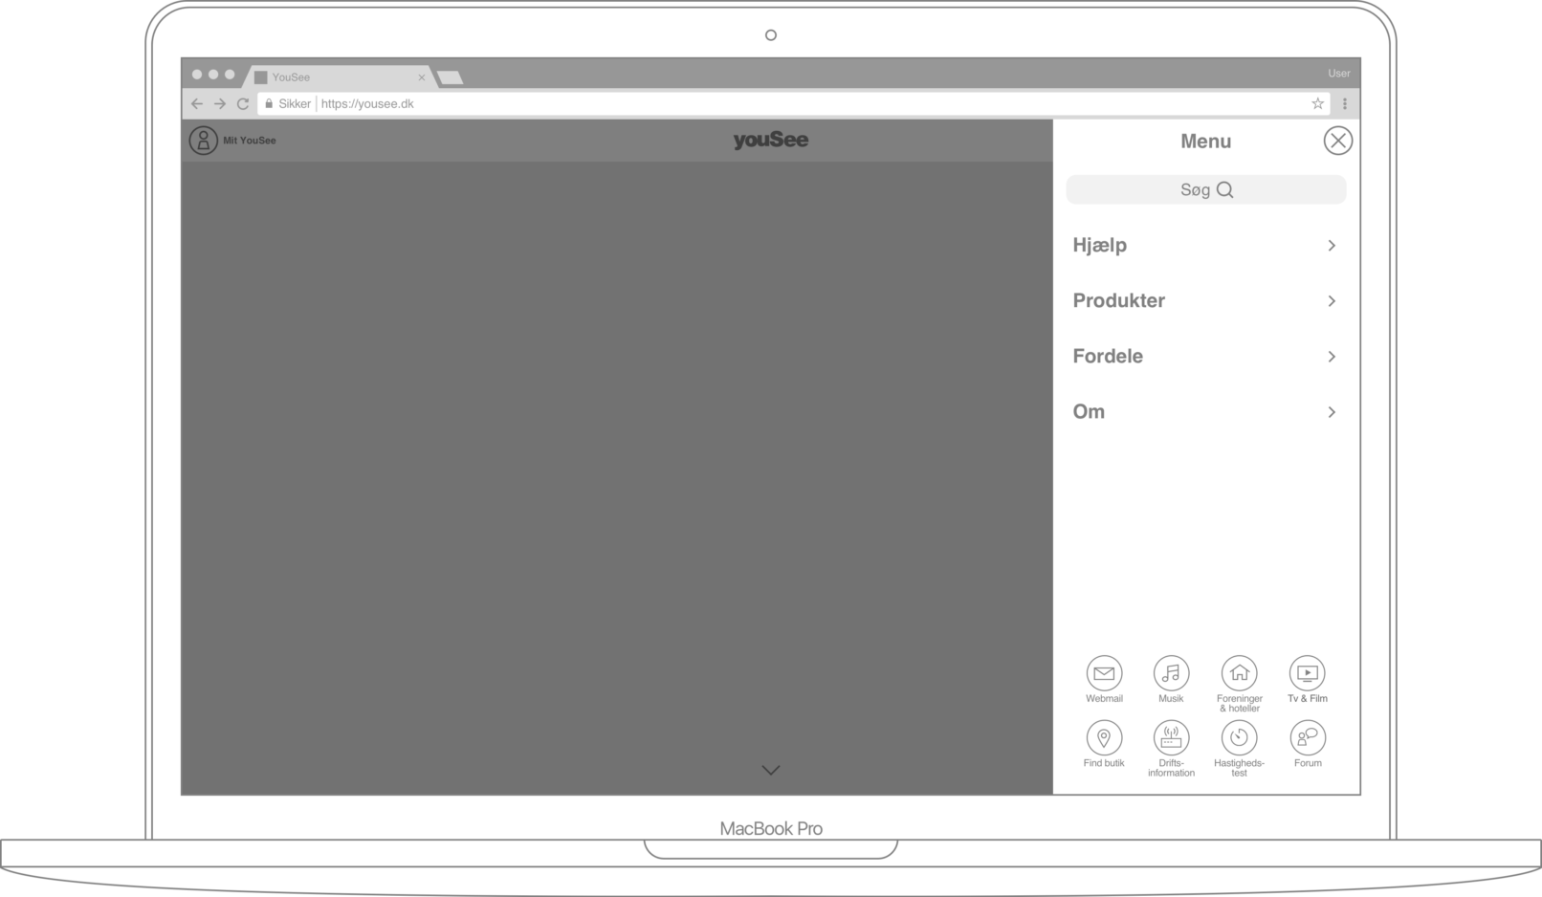Screen dimensions: 1542x897
Task: Close the YouSee browser tab
Action: 422,77
